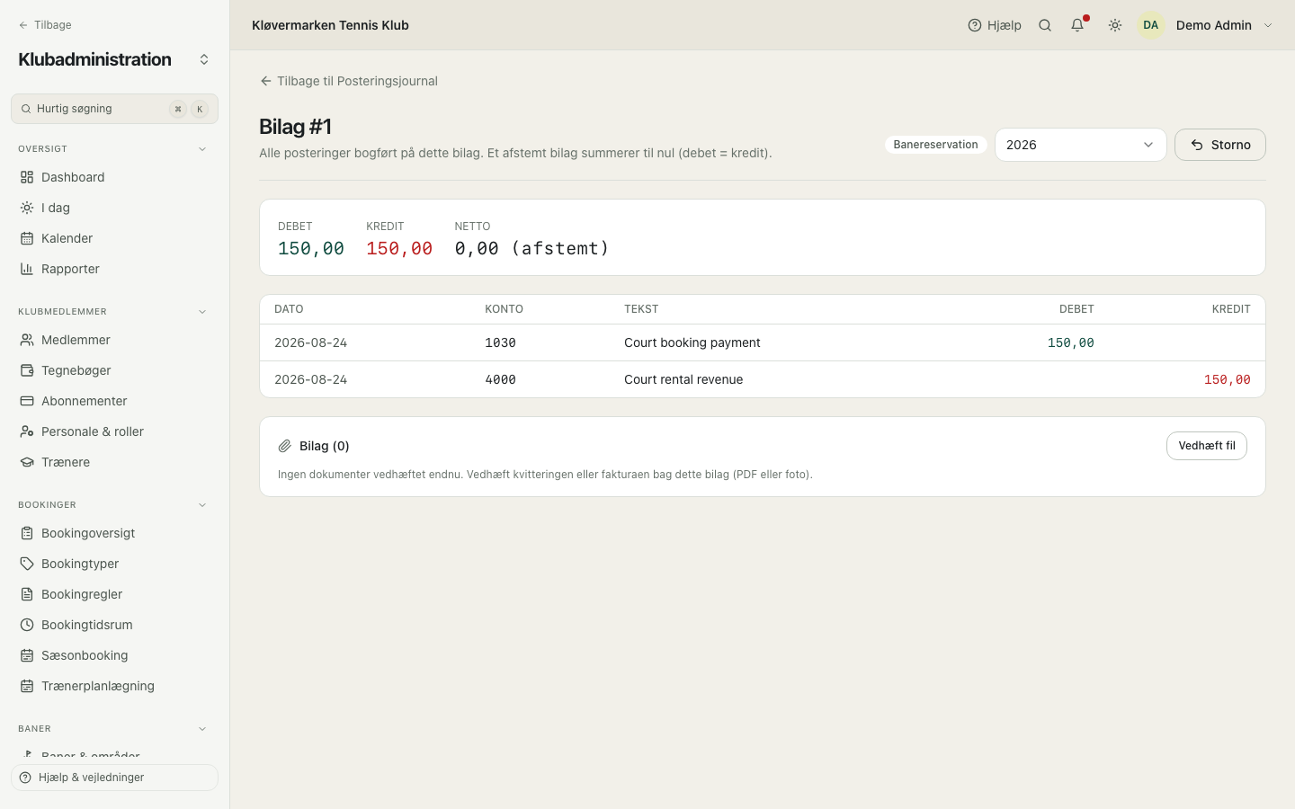Screen dimensions: 1295x809
Task: Open notifications bell
Action: 1077,25
